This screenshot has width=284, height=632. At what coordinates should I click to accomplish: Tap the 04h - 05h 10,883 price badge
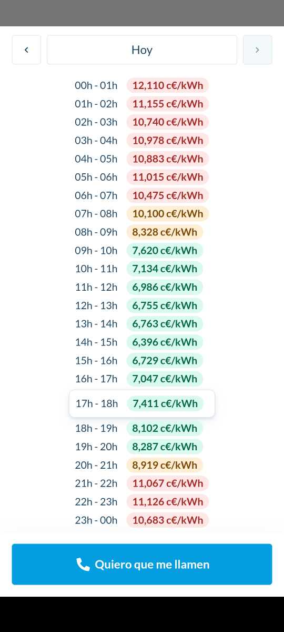pos(168,159)
